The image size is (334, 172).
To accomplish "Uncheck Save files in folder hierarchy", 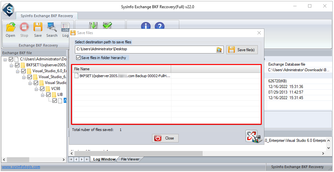I will point(78,58).
